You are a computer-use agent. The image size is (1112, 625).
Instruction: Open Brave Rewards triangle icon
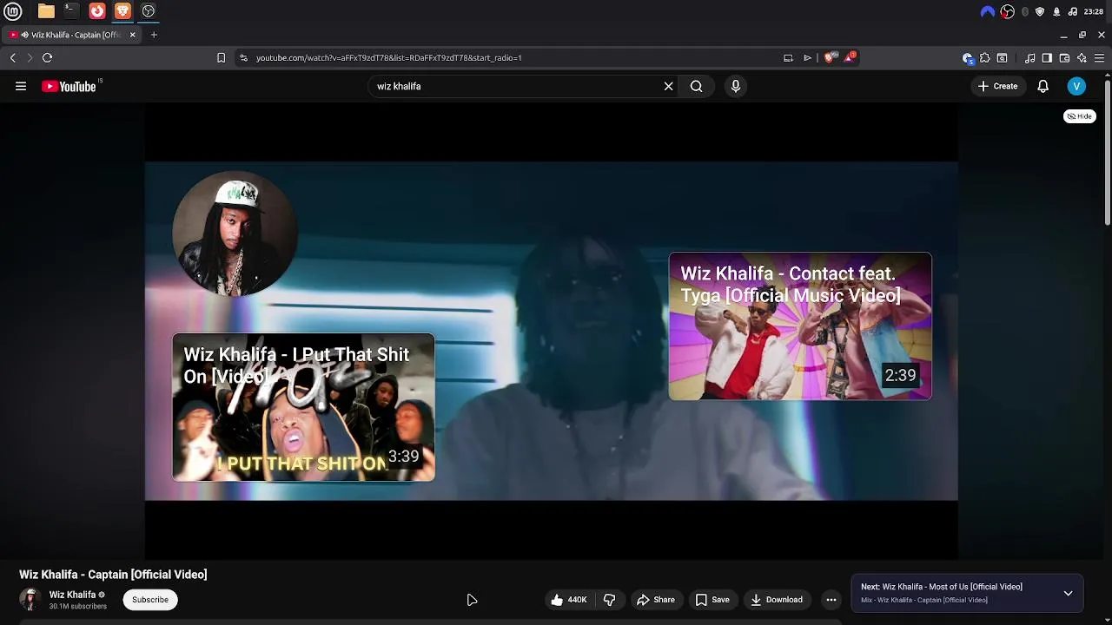click(x=850, y=57)
